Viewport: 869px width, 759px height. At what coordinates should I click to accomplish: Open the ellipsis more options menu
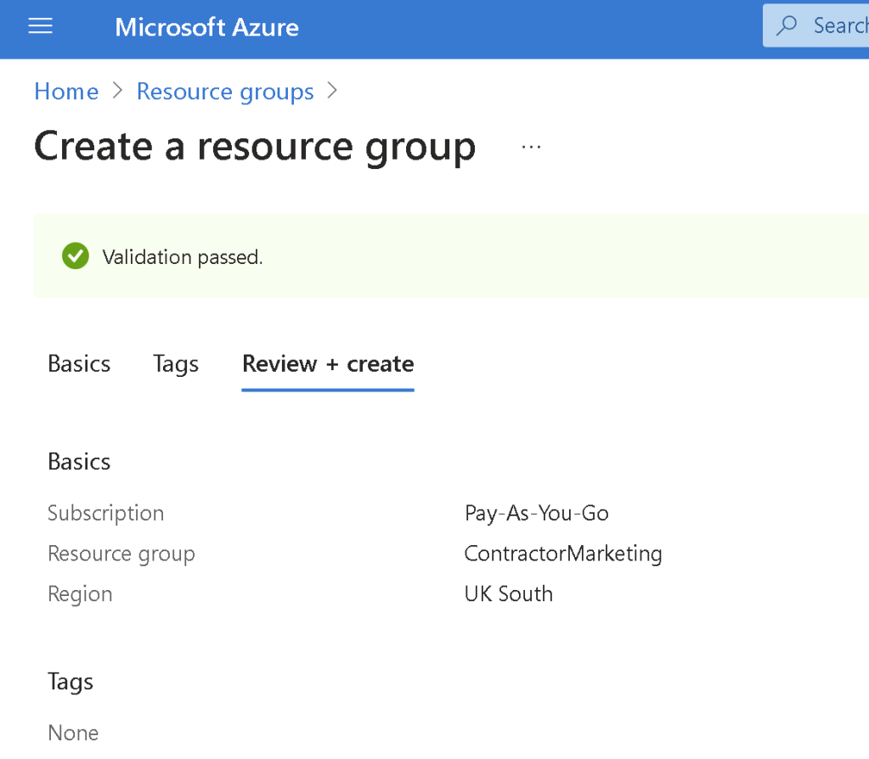(531, 148)
